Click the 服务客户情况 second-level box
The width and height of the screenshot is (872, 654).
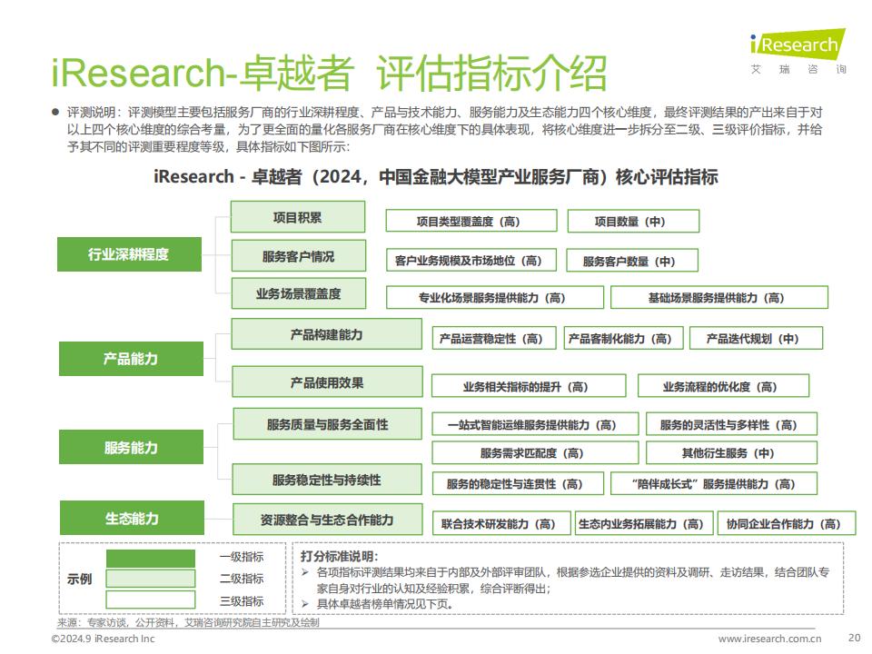(299, 256)
